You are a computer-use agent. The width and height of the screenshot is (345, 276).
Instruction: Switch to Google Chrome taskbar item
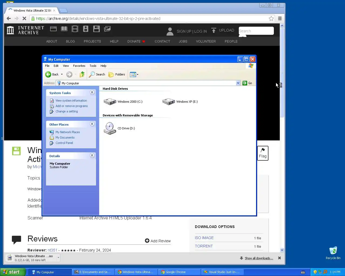point(179,272)
